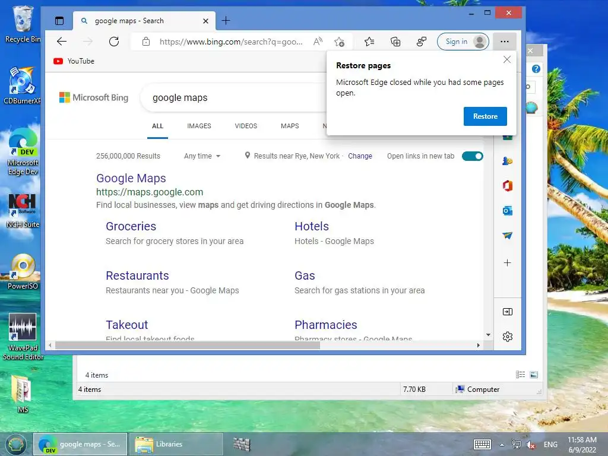Image resolution: width=608 pixels, height=456 pixels.
Task: Add a site to Edge sidebar plus
Action: [x=507, y=263]
